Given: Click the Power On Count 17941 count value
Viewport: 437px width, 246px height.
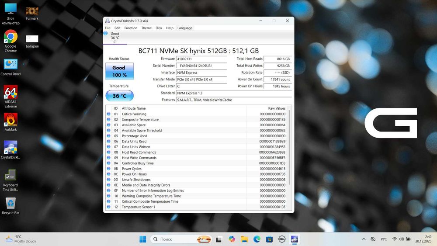Looking at the screenshot, I should click(x=277, y=80).
